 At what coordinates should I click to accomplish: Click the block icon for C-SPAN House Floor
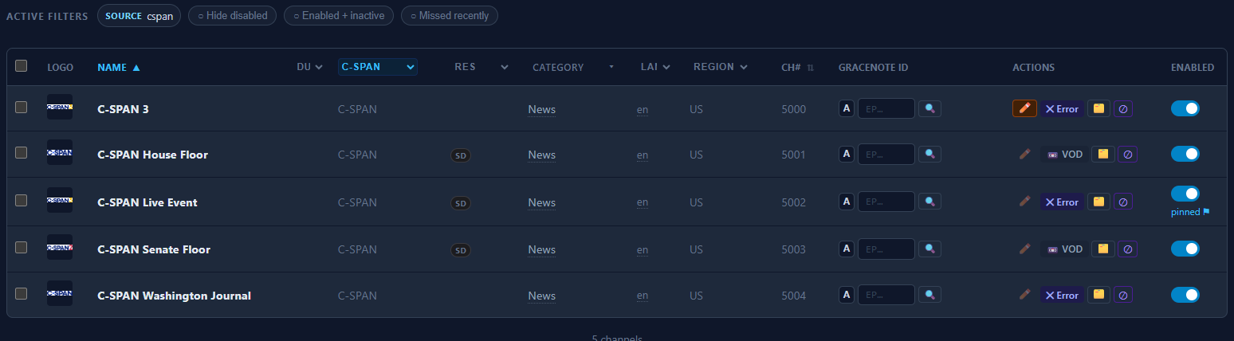[x=1127, y=155]
